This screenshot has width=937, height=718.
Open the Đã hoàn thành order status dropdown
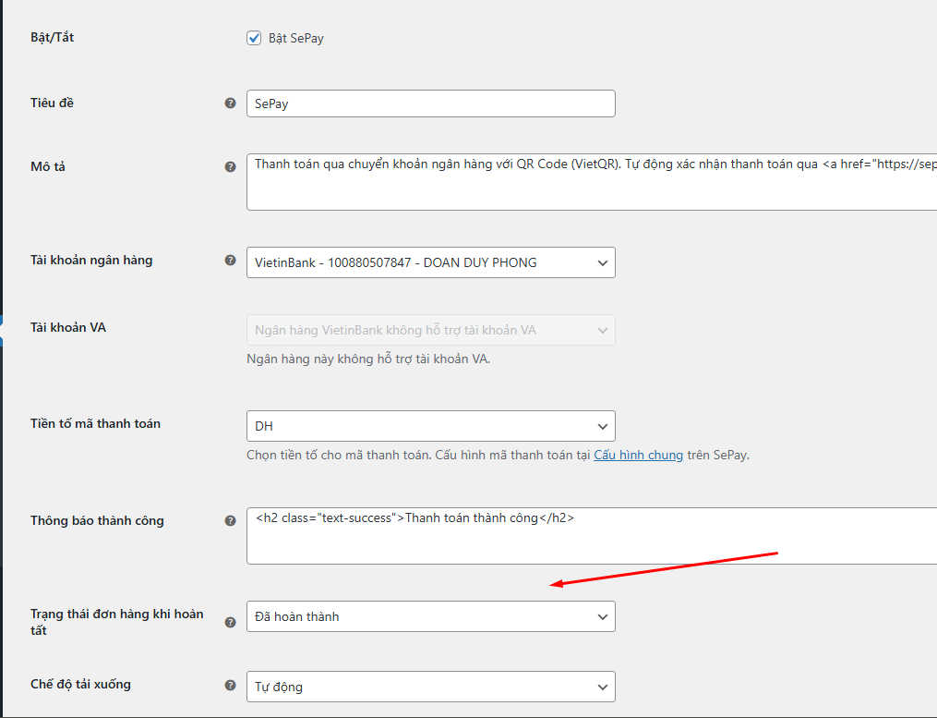431,616
